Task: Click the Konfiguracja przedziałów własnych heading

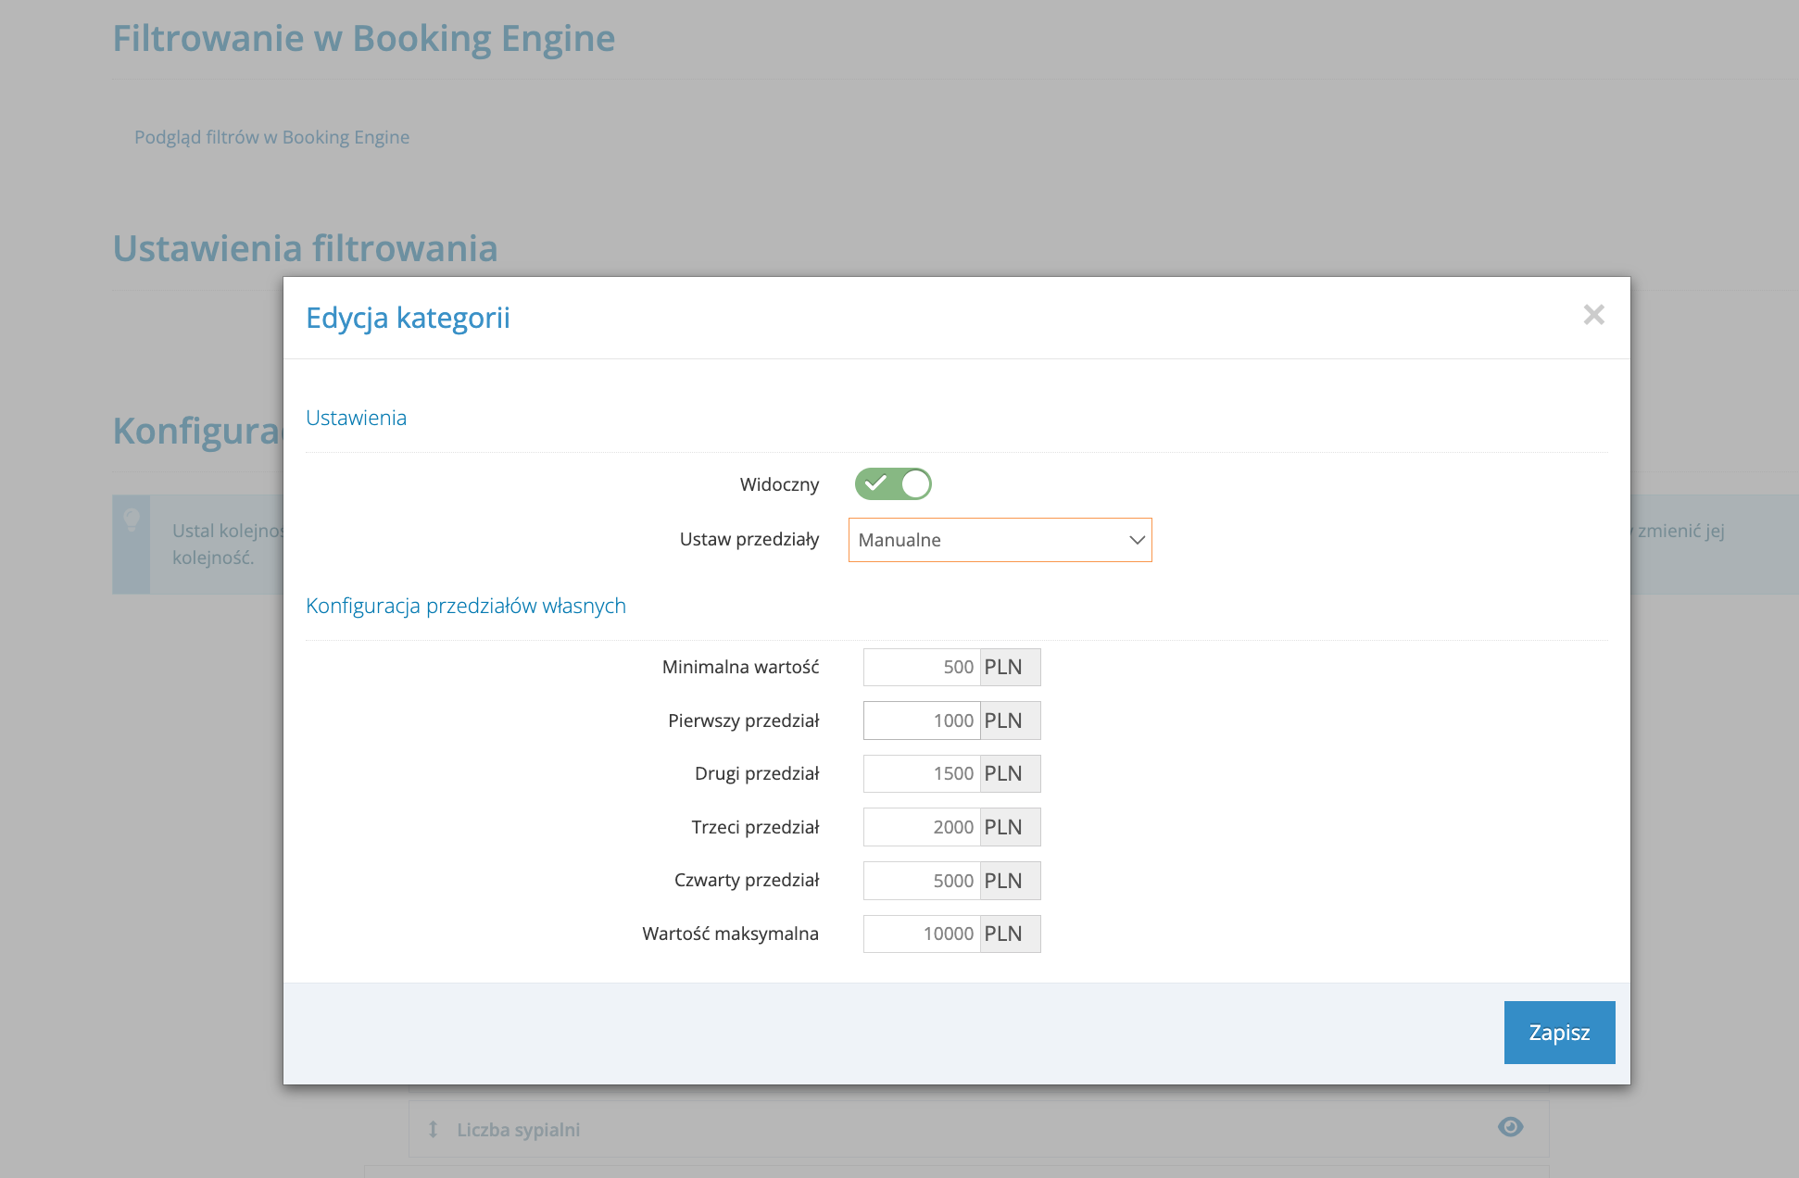Action: 466,606
